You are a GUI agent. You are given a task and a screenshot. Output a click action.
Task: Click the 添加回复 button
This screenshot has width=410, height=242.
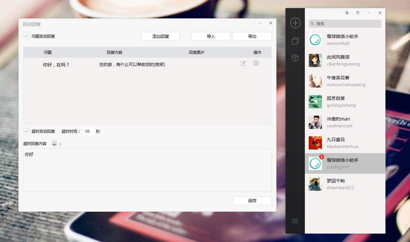161,36
